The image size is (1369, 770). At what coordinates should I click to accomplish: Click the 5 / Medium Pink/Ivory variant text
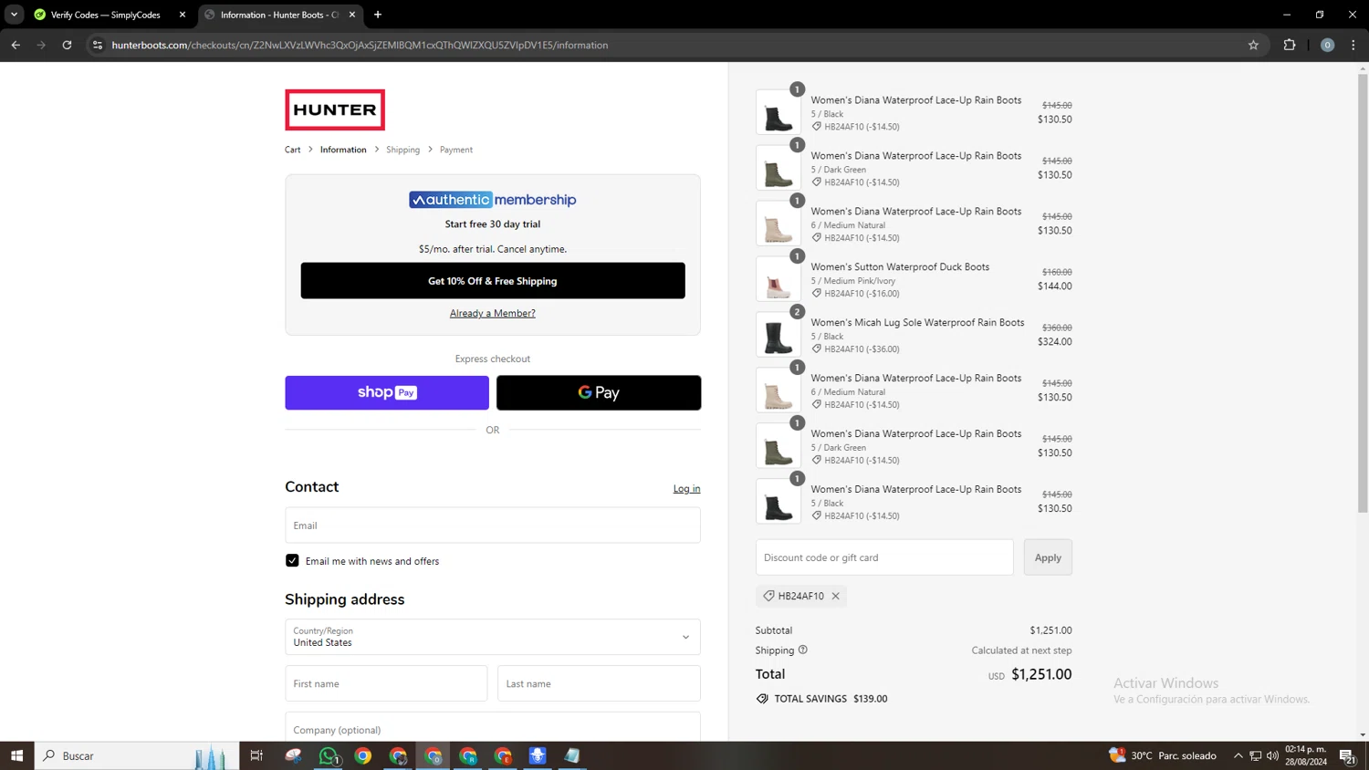pyautogui.click(x=853, y=281)
